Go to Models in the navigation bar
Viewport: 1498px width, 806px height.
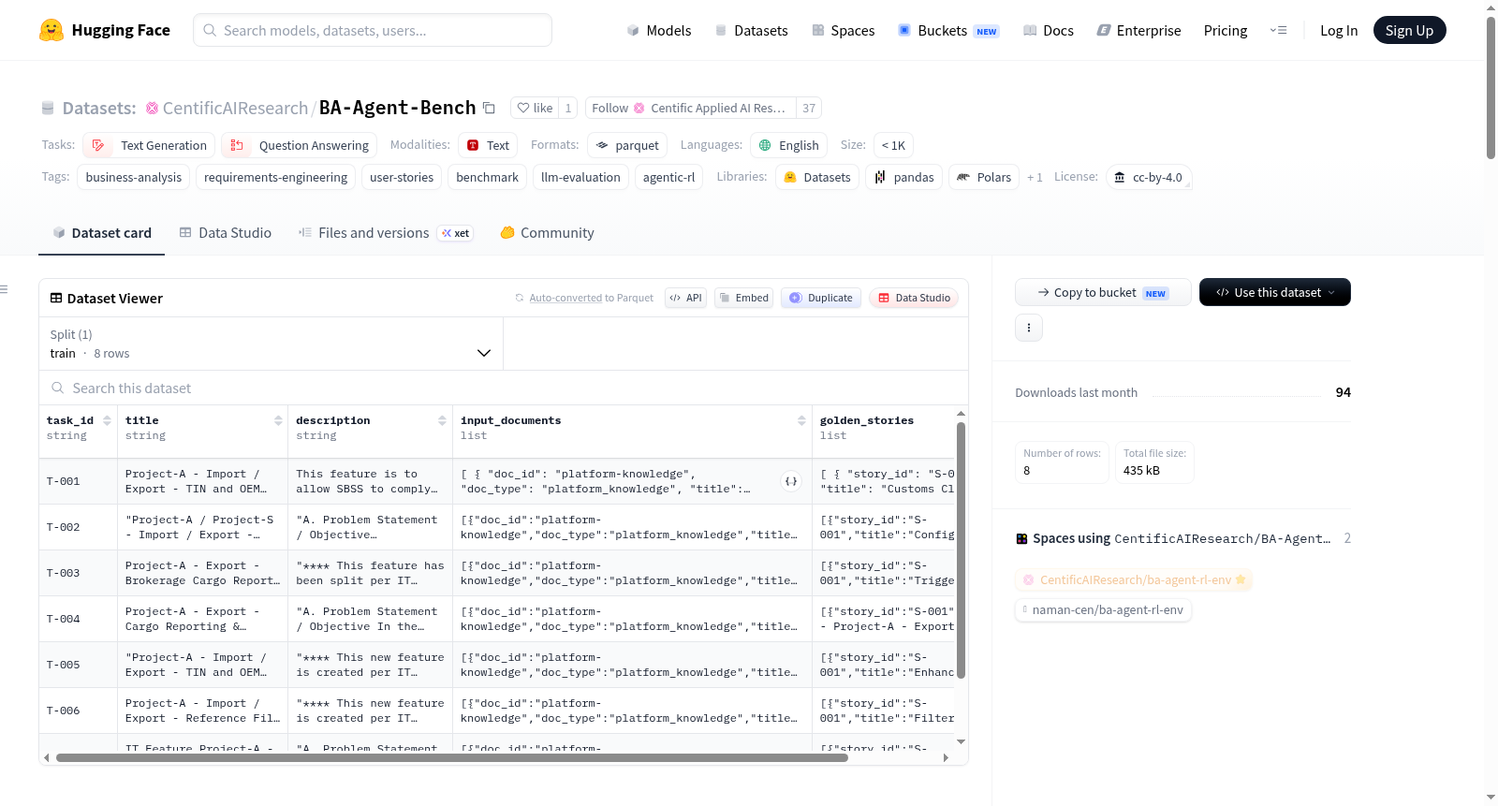click(x=659, y=30)
